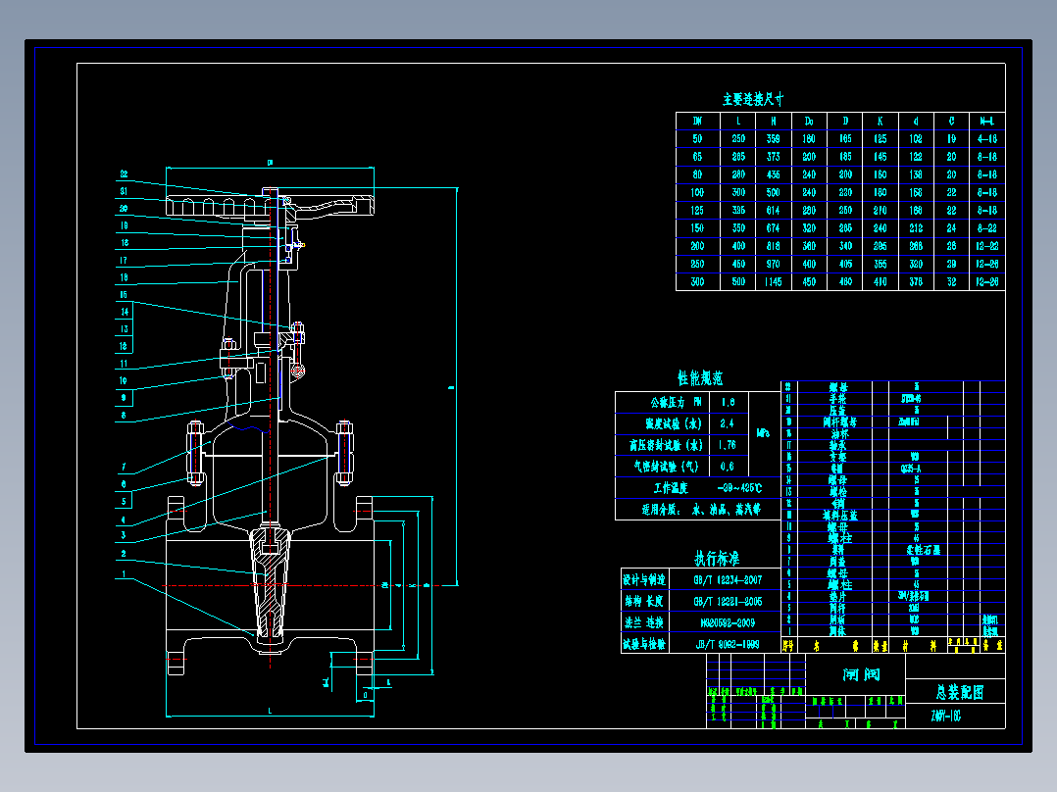Click the DN value 100 in first column
This screenshot has width=1057, height=792.
pyautogui.click(x=697, y=193)
